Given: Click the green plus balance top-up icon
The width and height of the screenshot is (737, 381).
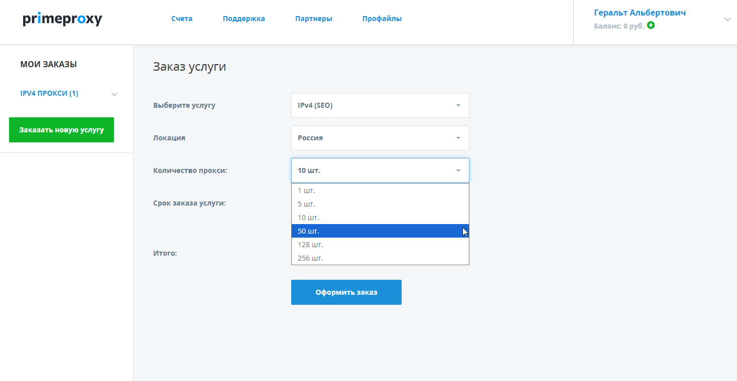Looking at the screenshot, I should (x=651, y=25).
